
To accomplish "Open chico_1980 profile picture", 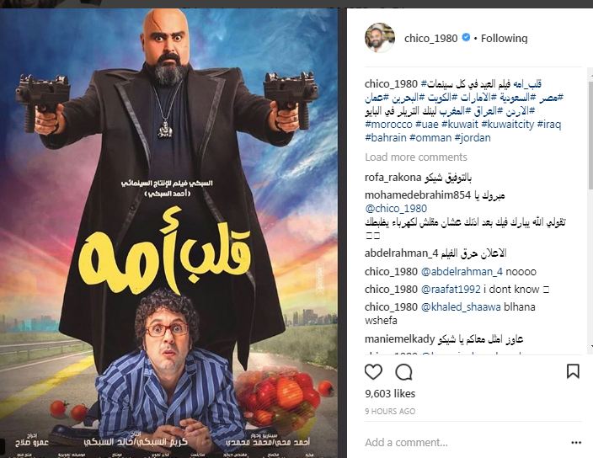I will pyautogui.click(x=380, y=37).
